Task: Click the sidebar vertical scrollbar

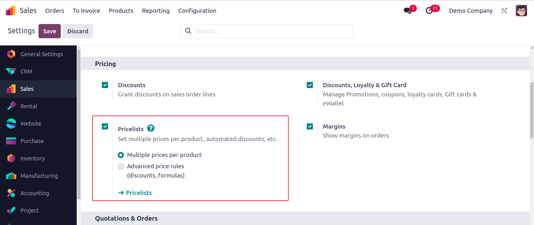Action: pos(79,125)
